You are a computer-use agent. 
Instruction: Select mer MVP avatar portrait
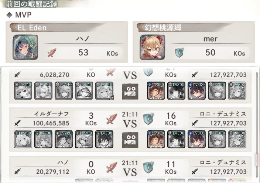153,47
